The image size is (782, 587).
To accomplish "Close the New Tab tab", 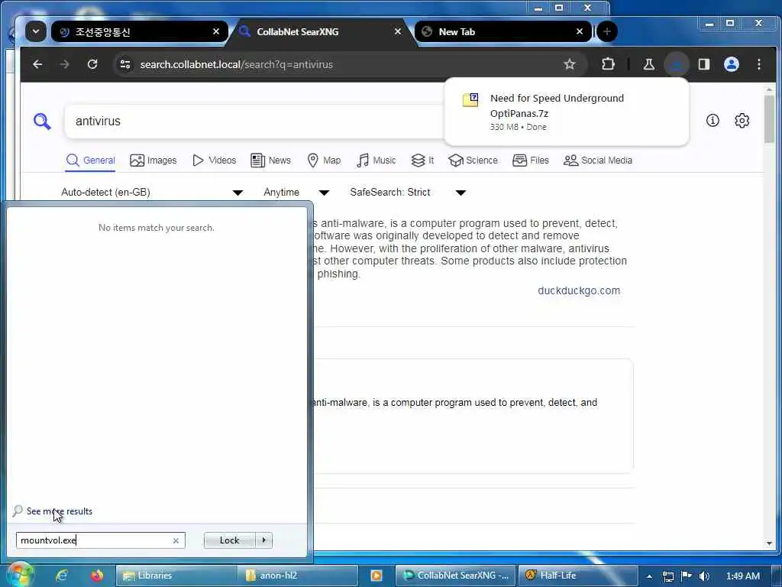I will pos(579,31).
